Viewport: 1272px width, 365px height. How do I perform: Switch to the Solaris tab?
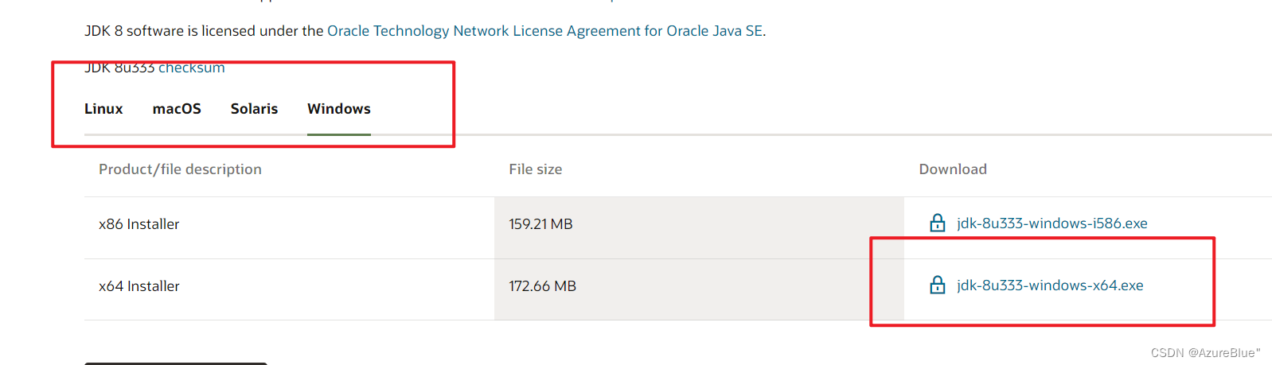[254, 109]
